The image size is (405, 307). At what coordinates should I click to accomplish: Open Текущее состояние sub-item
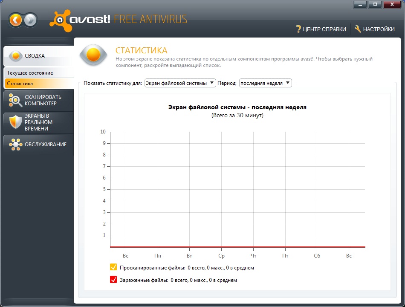(39, 73)
